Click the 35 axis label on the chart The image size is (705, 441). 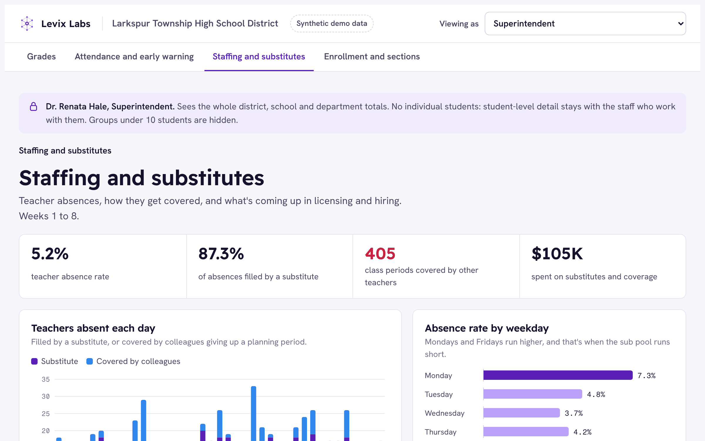[46, 379]
